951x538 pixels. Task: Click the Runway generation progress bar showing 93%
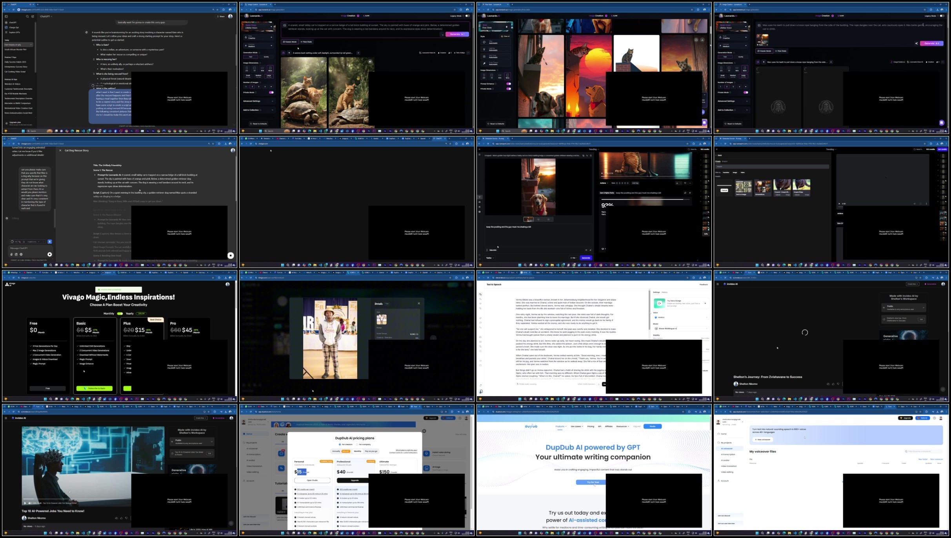click(x=645, y=199)
